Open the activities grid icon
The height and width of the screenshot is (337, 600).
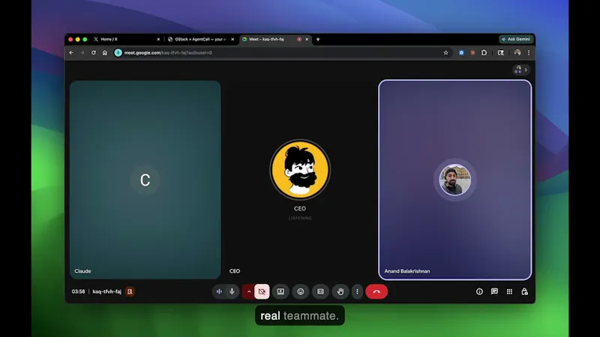pyautogui.click(x=509, y=291)
